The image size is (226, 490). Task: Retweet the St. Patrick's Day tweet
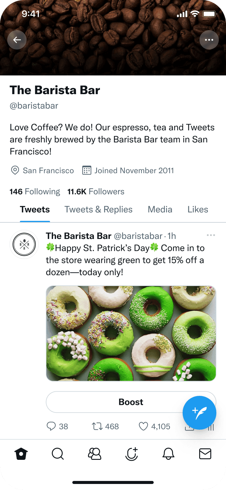pos(97,426)
